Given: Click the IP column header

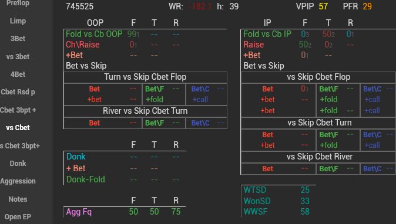Looking at the screenshot, I should [x=267, y=23].
